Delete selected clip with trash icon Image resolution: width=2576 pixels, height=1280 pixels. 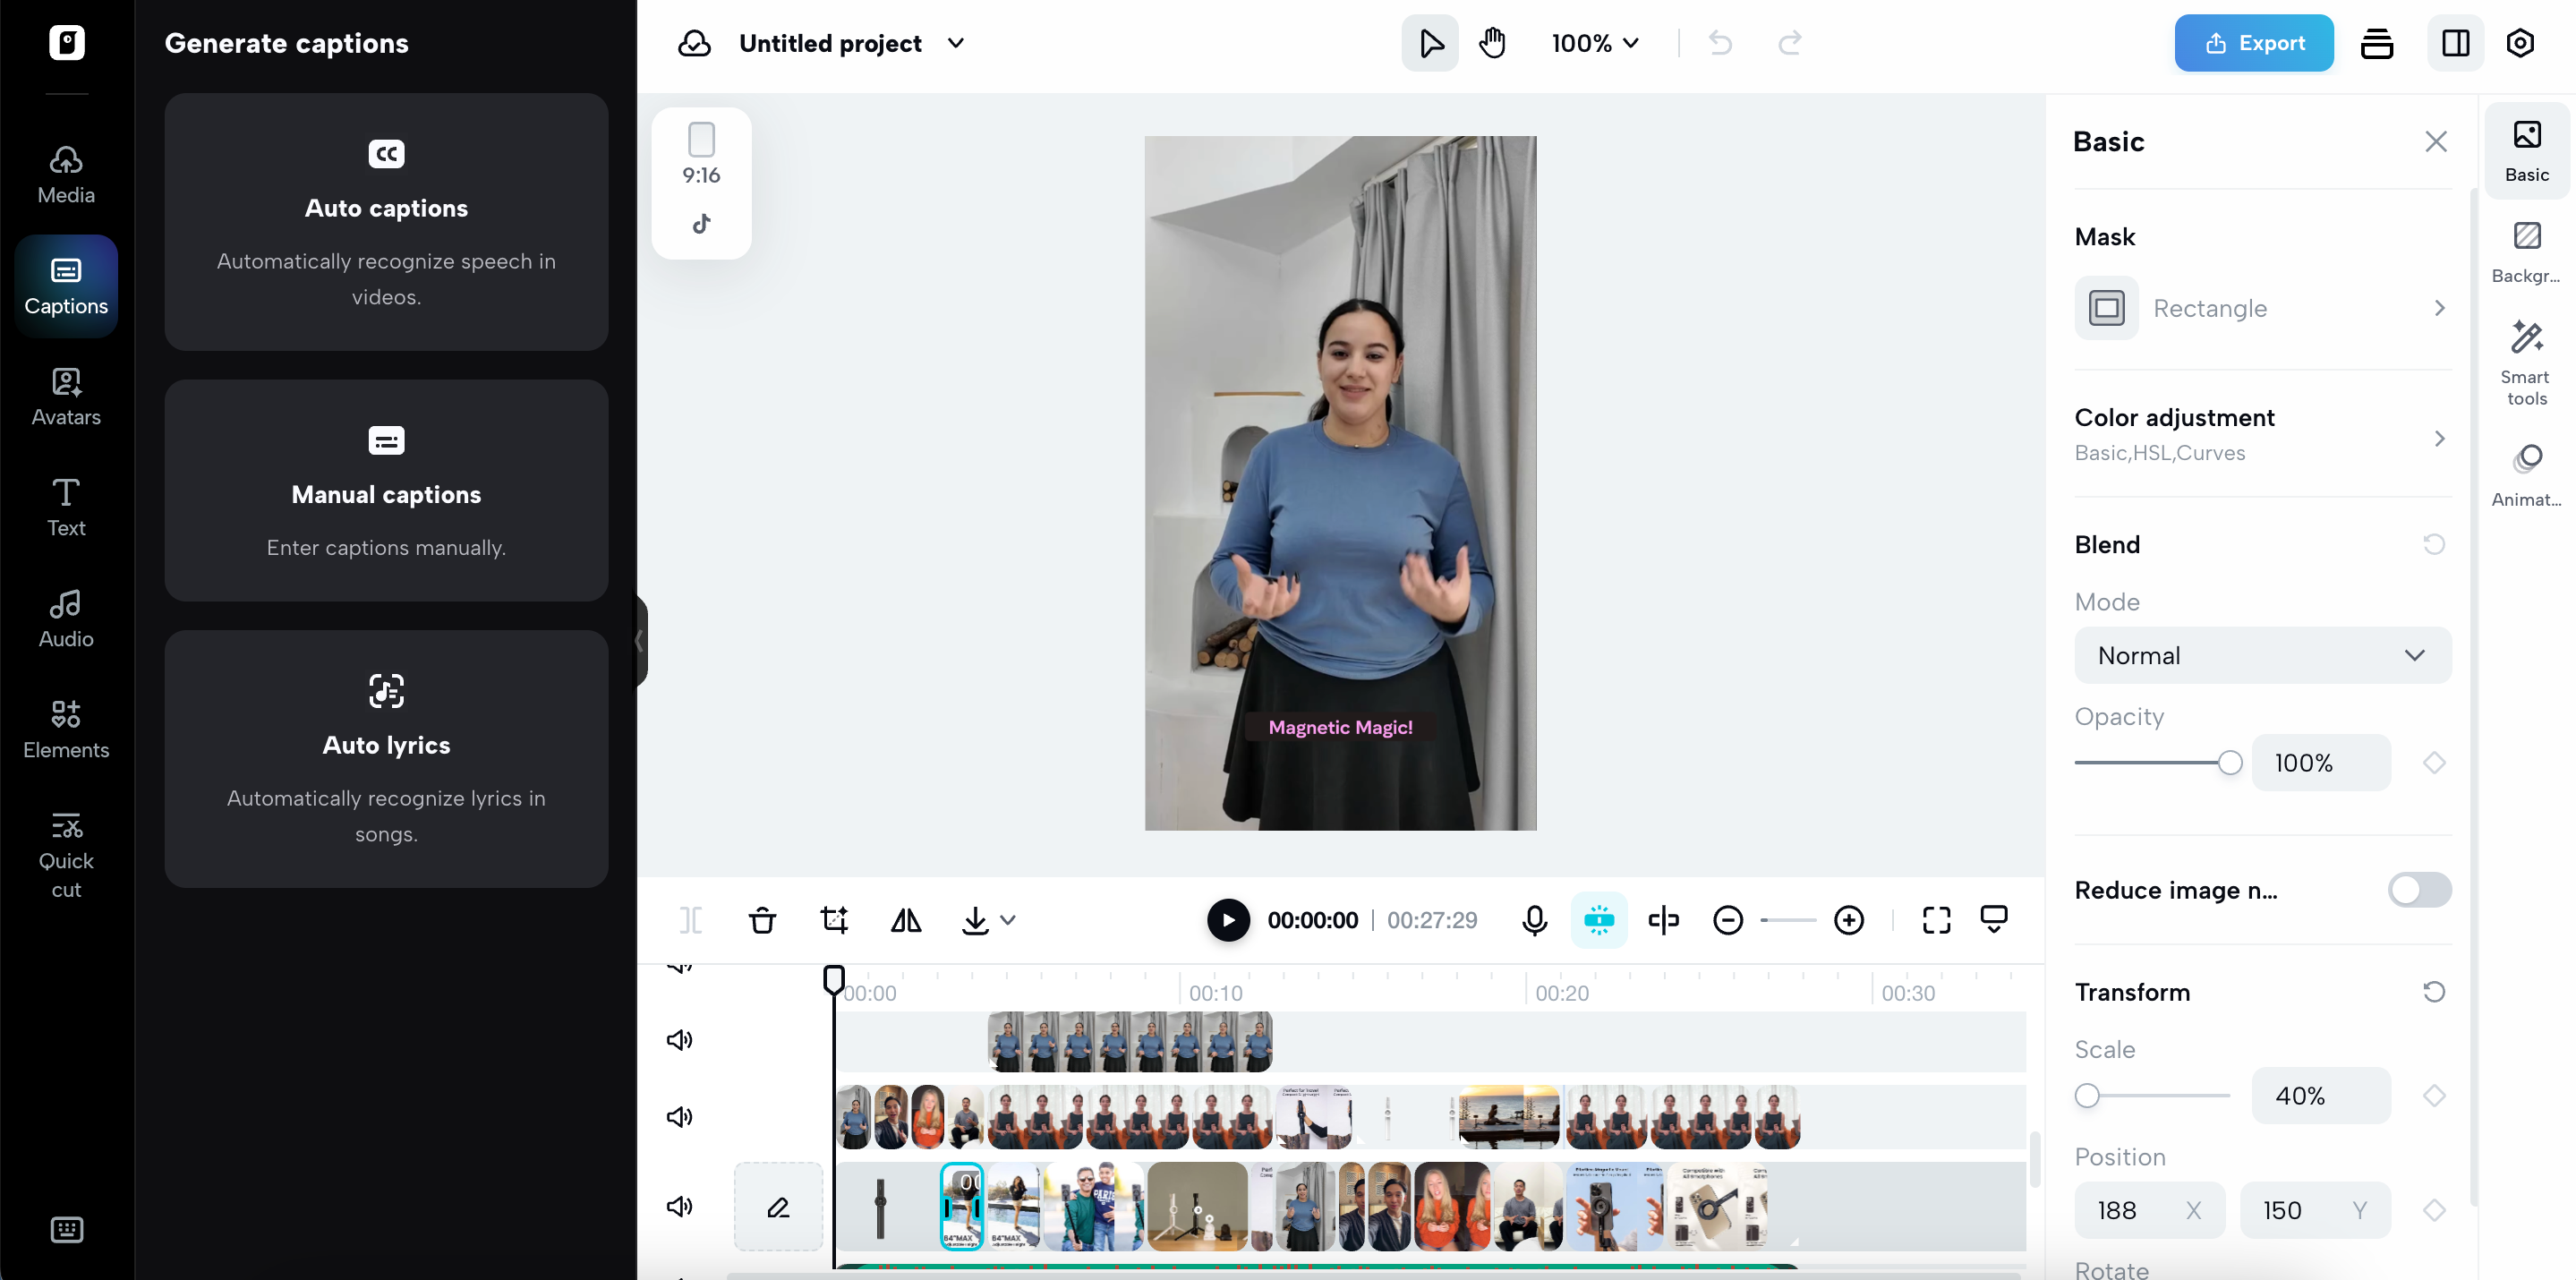[762, 920]
